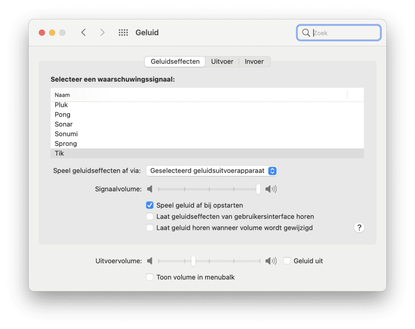Viewport: 415px width, 329px height.
Task: Click the low volume speaker icon beside Signaalvolume
Action: [x=150, y=189]
